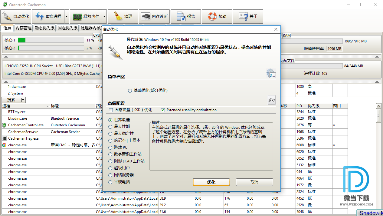Select the 数字音频工作站 profile

(125, 154)
